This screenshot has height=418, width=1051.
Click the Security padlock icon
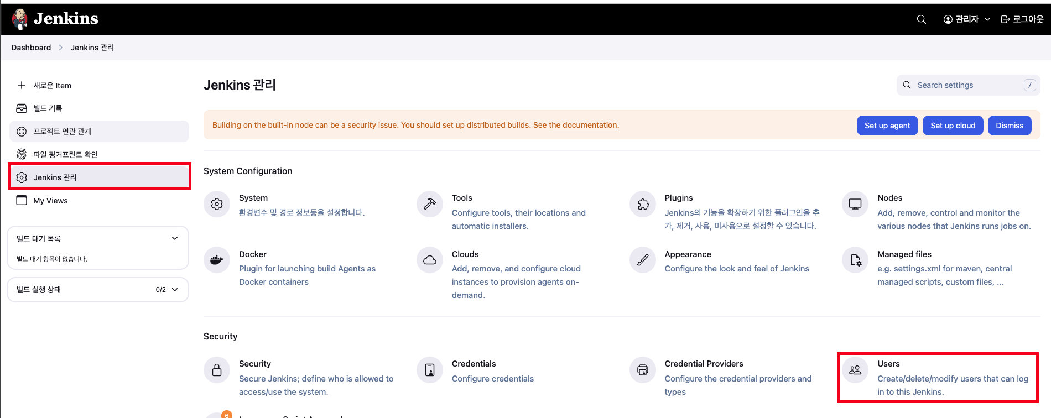[217, 370]
